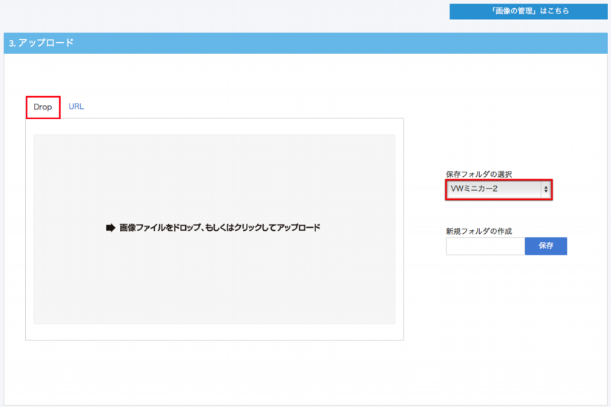
Task: Click the 画像の管理 text in top banner
Action: (515, 11)
